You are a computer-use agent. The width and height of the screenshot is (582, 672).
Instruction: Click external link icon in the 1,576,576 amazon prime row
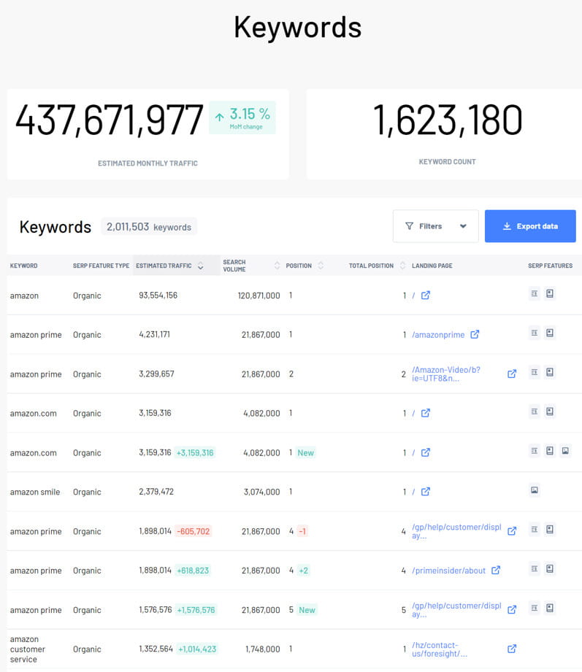[512, 609]
